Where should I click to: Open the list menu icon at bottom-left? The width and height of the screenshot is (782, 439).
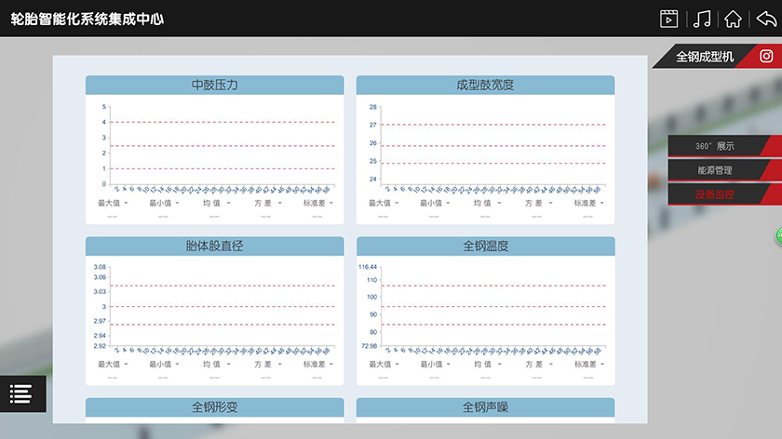[20, 393]
